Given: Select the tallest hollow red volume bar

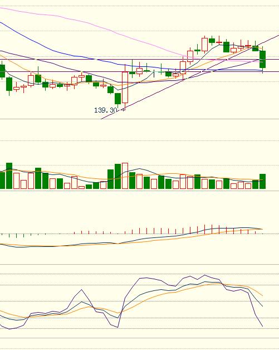Looking at the screenshot, I should 125,176.
